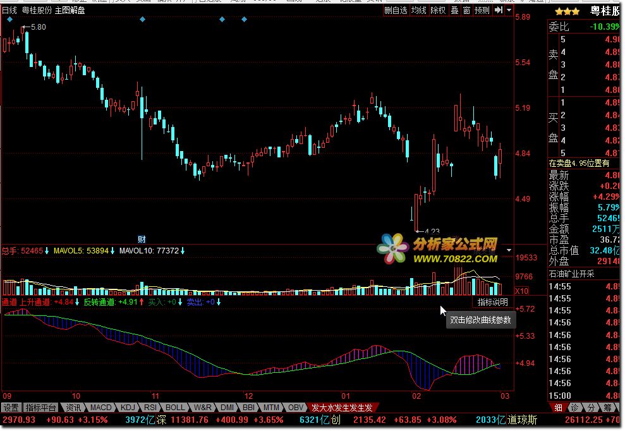
Task: Click the three gold stars rating
Action: click(567, 11)
